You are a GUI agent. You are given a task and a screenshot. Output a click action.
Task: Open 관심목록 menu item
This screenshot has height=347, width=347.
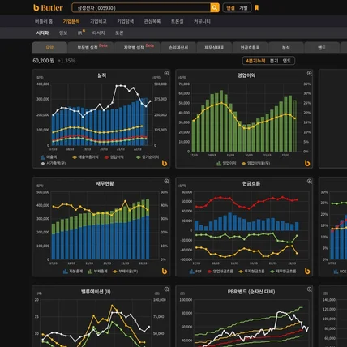click(x=152, y=21)
